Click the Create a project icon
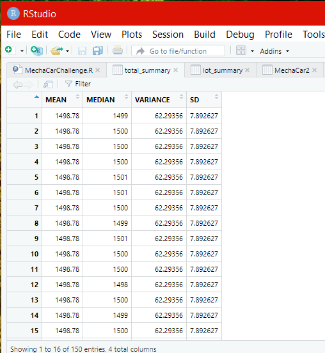This screenshot has height=353, width=325. click(x=36, y=51)
